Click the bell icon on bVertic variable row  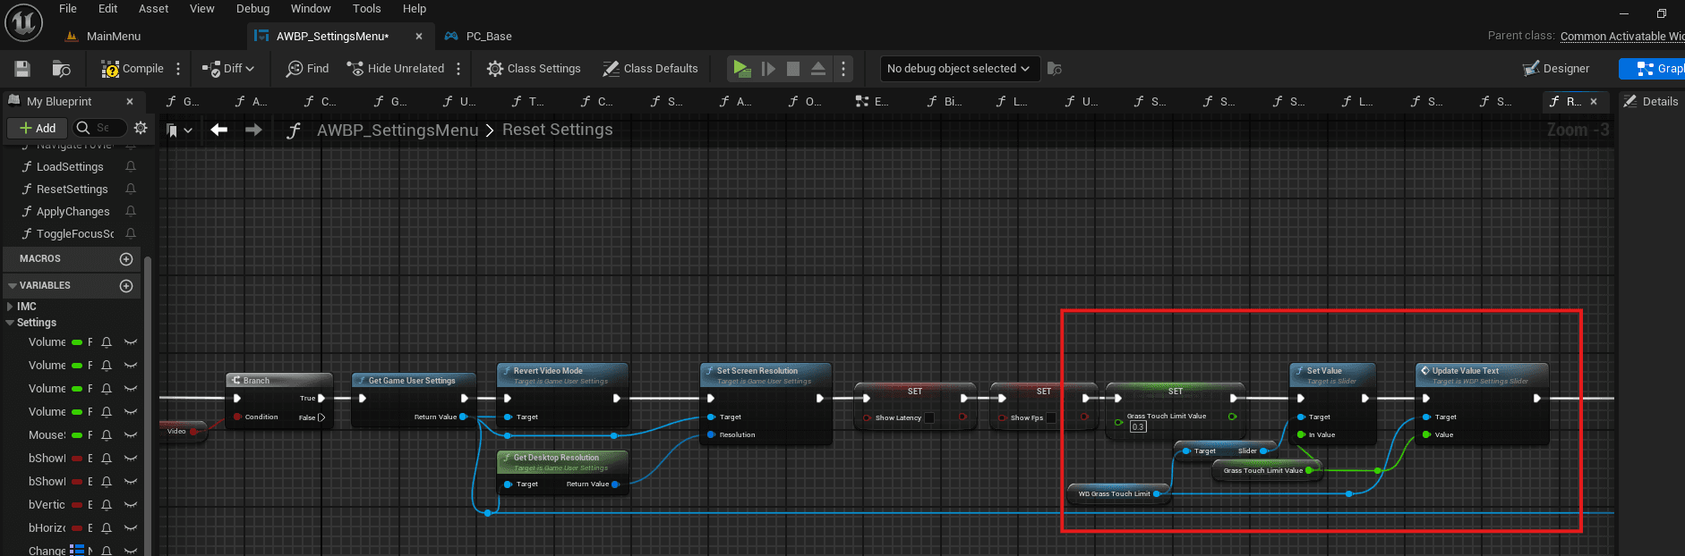107,505
